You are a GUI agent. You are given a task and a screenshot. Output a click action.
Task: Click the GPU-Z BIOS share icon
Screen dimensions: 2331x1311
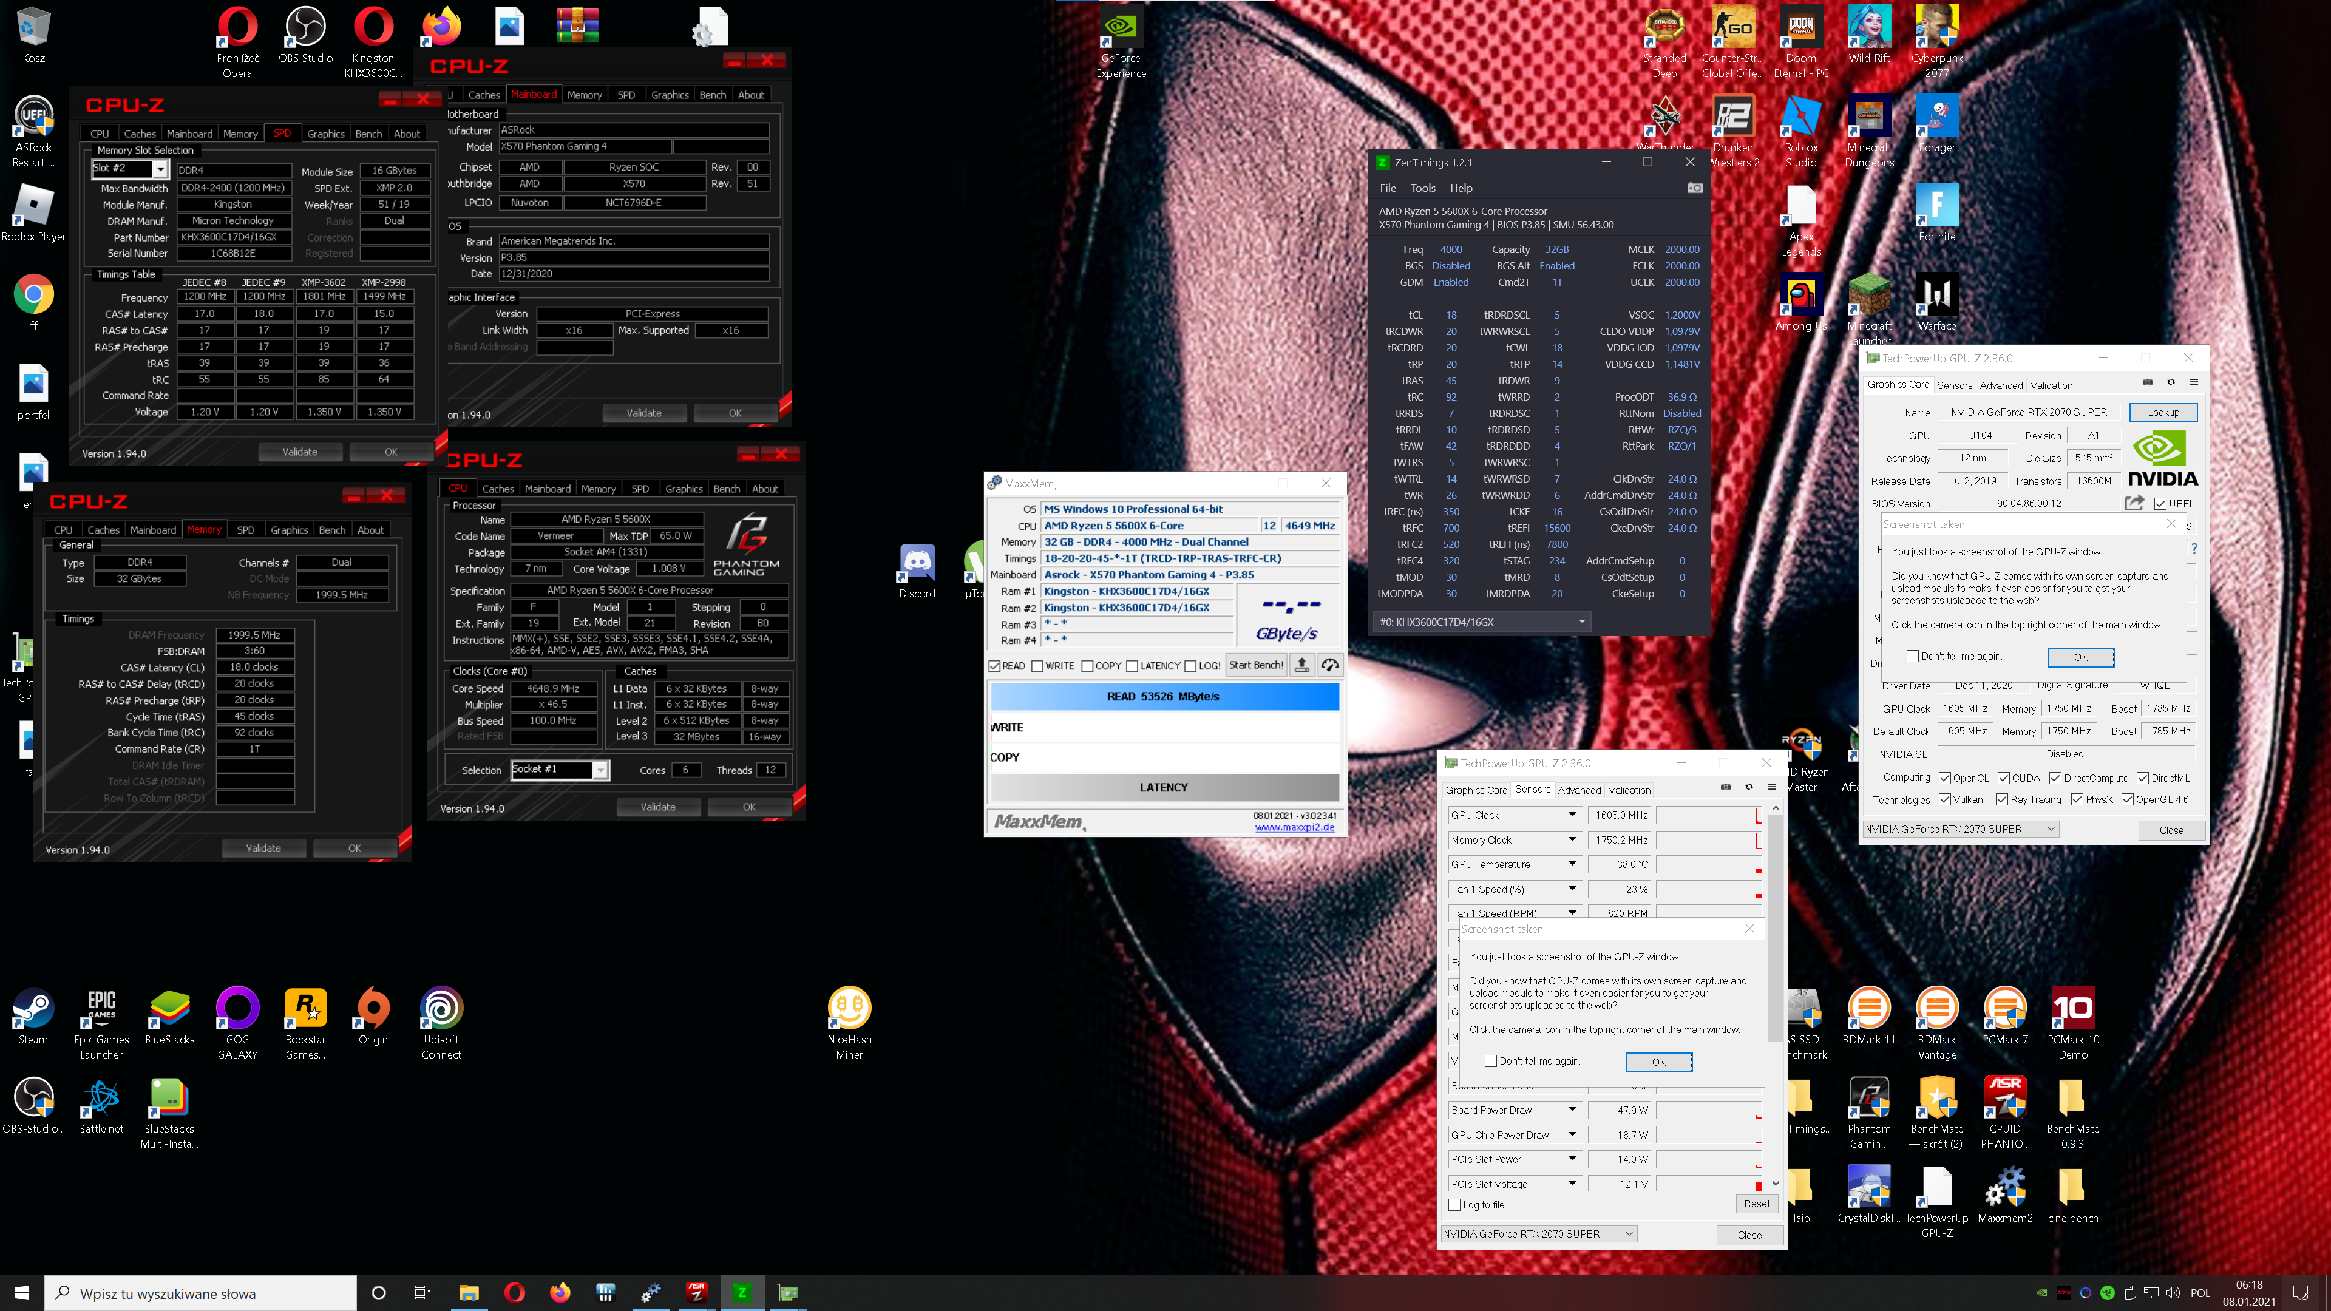(x=2135, y=503)
